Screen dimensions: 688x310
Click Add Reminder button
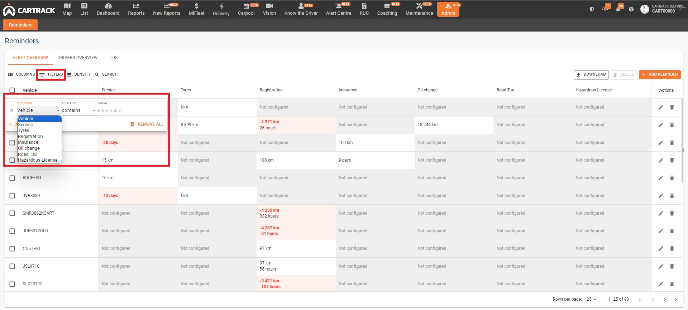pyautogui.click(x=660, y=75)
